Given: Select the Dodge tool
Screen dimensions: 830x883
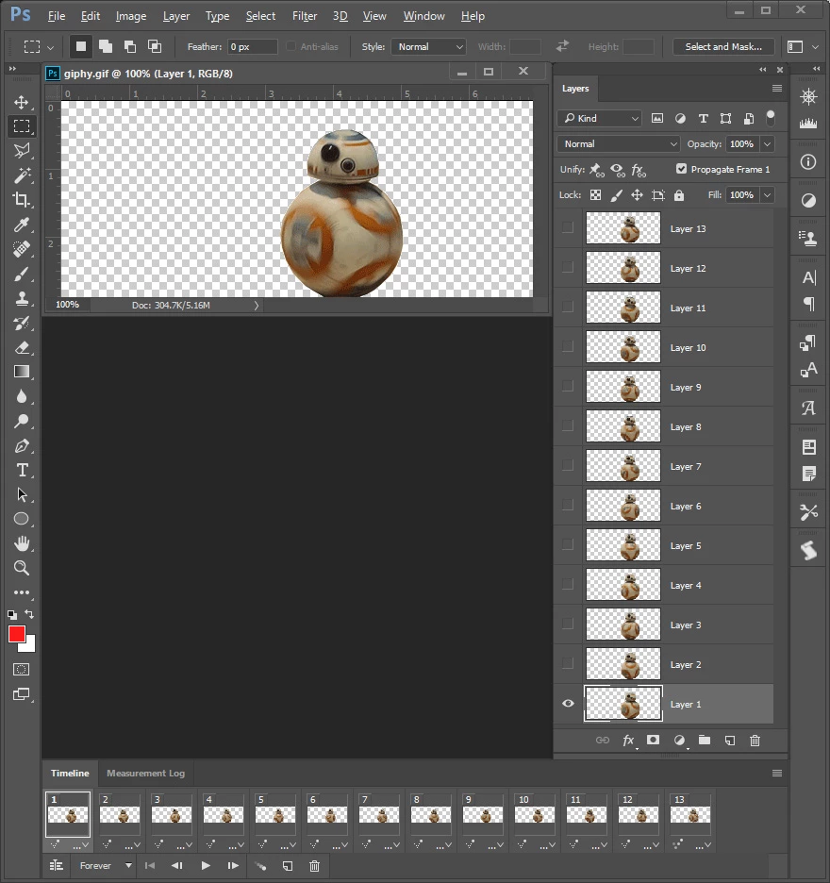Looking at the screenshot, I should (22, 421).
